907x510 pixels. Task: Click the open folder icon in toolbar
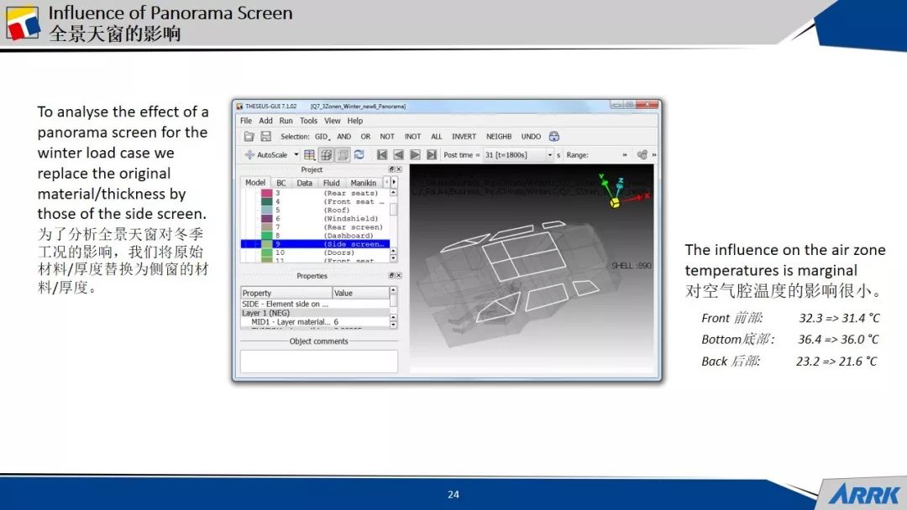point(249,137)
